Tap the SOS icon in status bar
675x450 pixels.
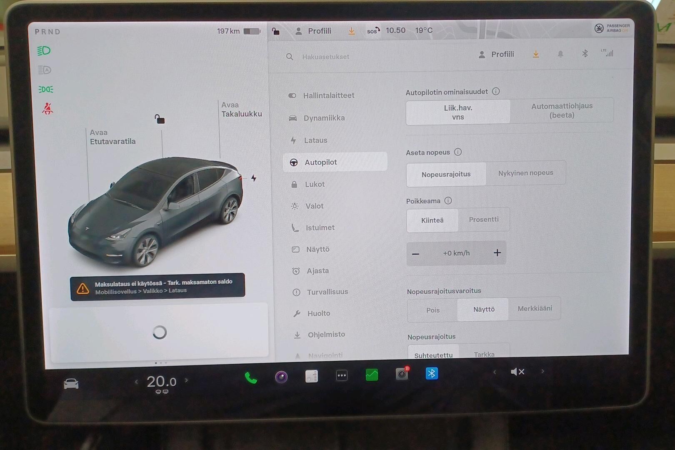[373, 30]
